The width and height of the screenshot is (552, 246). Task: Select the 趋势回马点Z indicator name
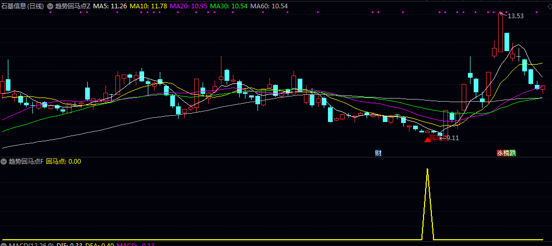(72, 6)
